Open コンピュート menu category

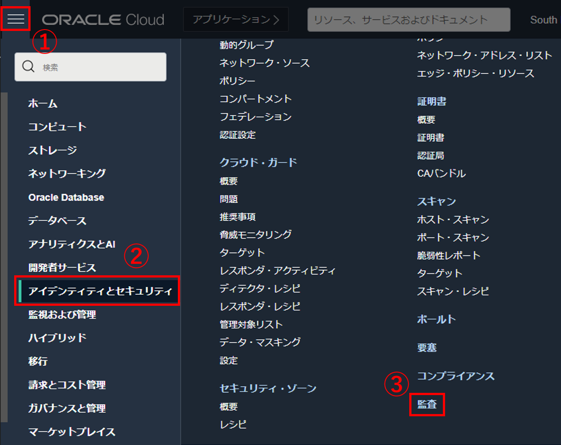click(x=57, y=127)
